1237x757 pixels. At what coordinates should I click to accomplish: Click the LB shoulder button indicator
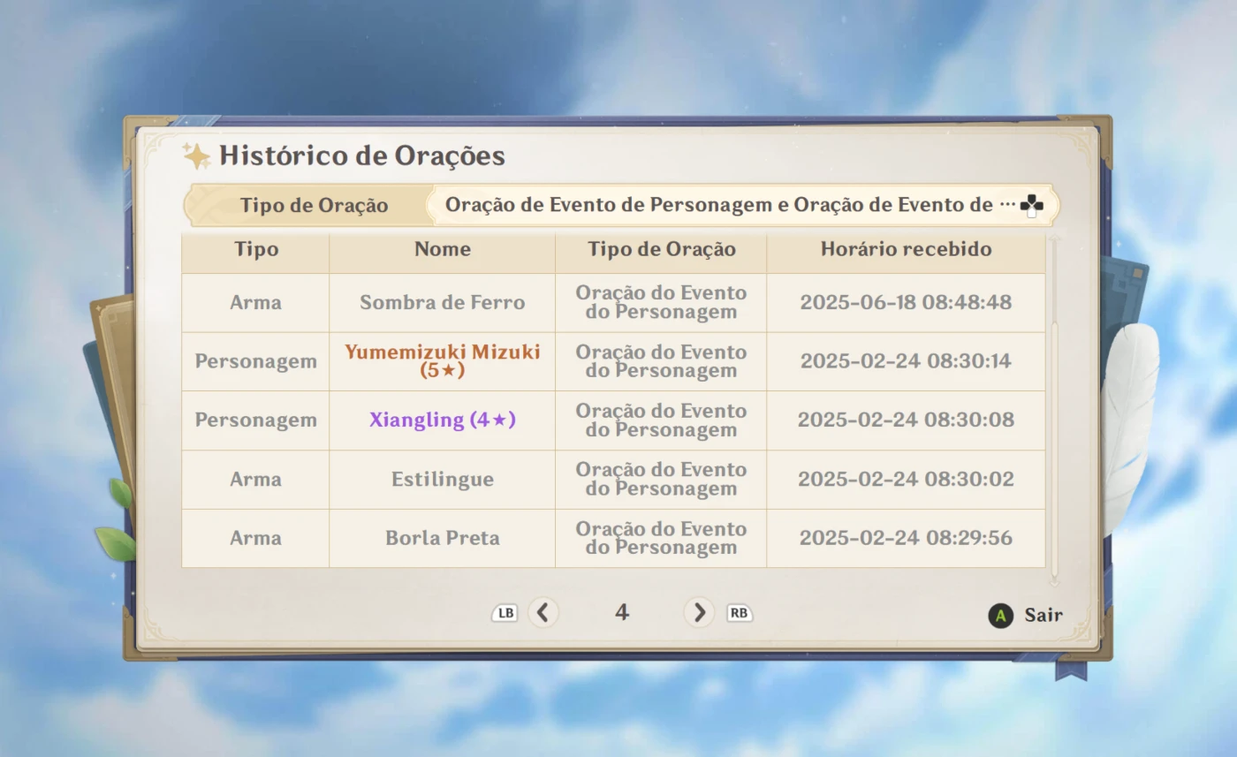point(505,613)
